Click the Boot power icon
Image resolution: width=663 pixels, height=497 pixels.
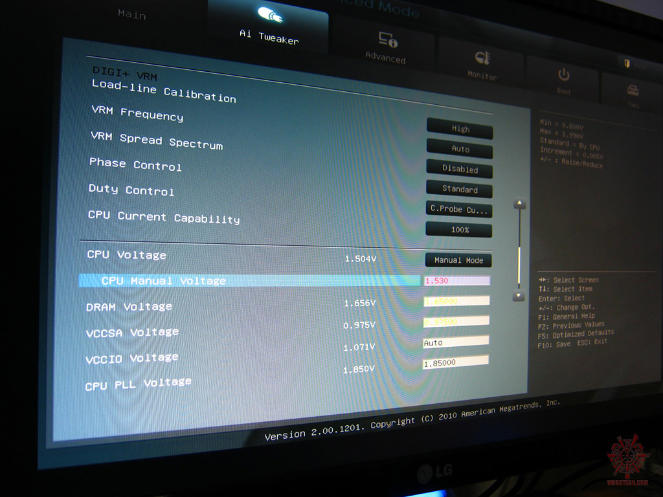point(564,75)
